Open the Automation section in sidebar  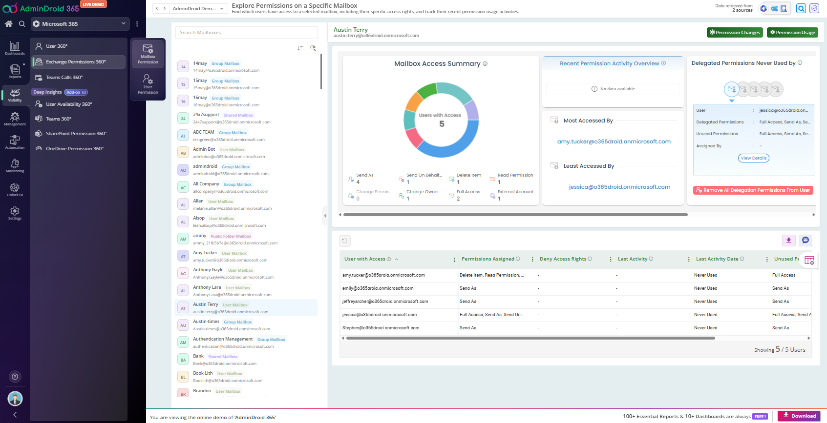tap(15, 142)
